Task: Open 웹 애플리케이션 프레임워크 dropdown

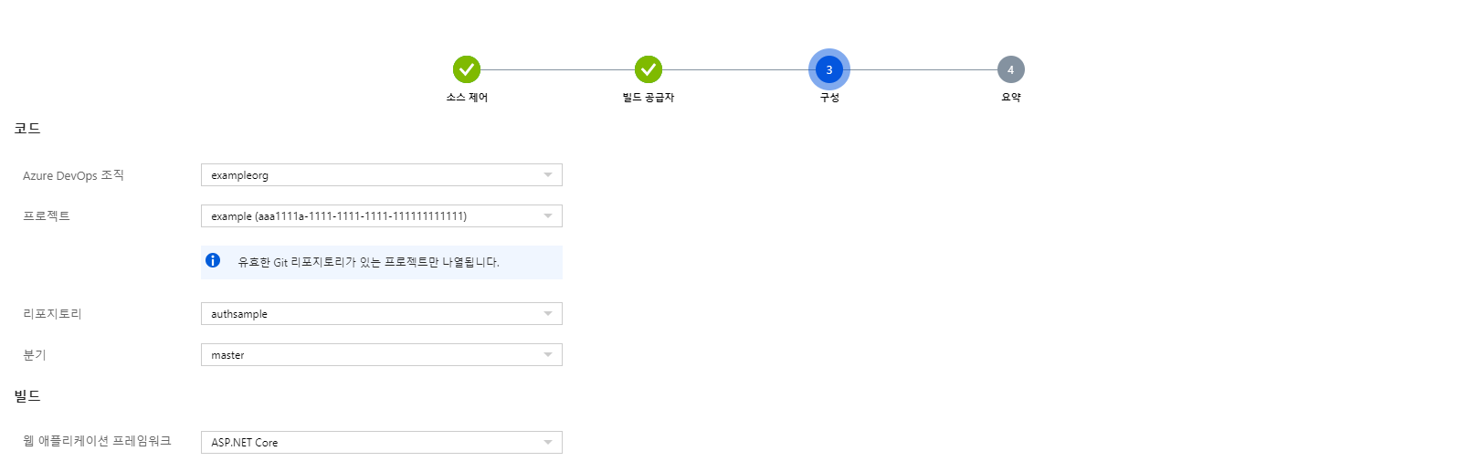Action: tap(381, 443)
